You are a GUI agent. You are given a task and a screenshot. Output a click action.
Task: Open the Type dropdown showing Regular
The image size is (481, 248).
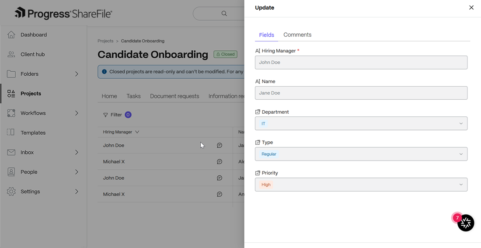point(361,154)
